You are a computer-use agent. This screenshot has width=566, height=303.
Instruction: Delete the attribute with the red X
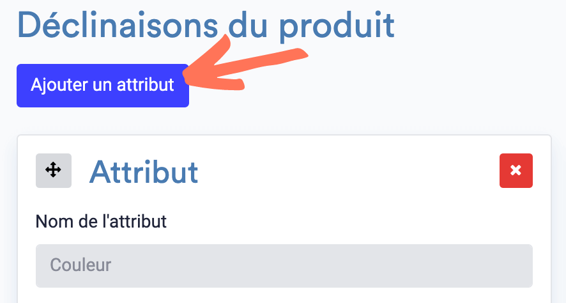[x=516, y=171]
